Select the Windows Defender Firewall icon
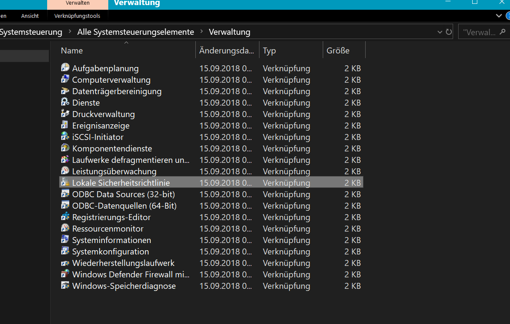The width and height of the screenshot is (510, 324). (65, 274)
